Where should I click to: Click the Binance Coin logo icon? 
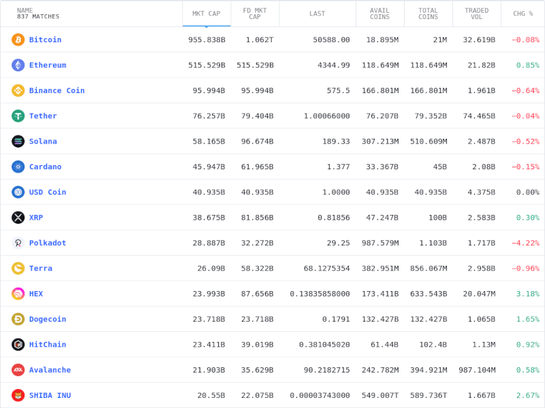pyautogui.click(x=17, y=90)
